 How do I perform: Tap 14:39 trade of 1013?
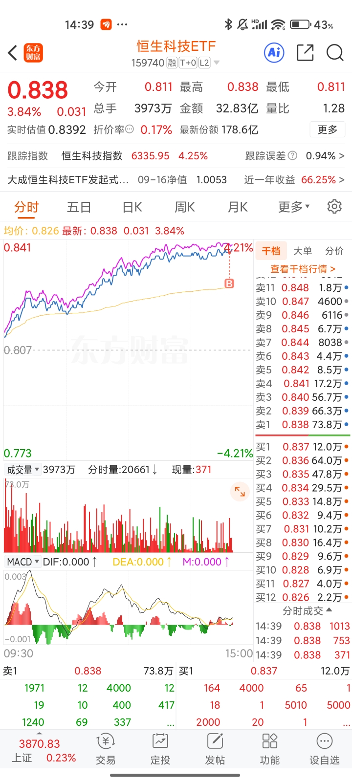[303, 626]
